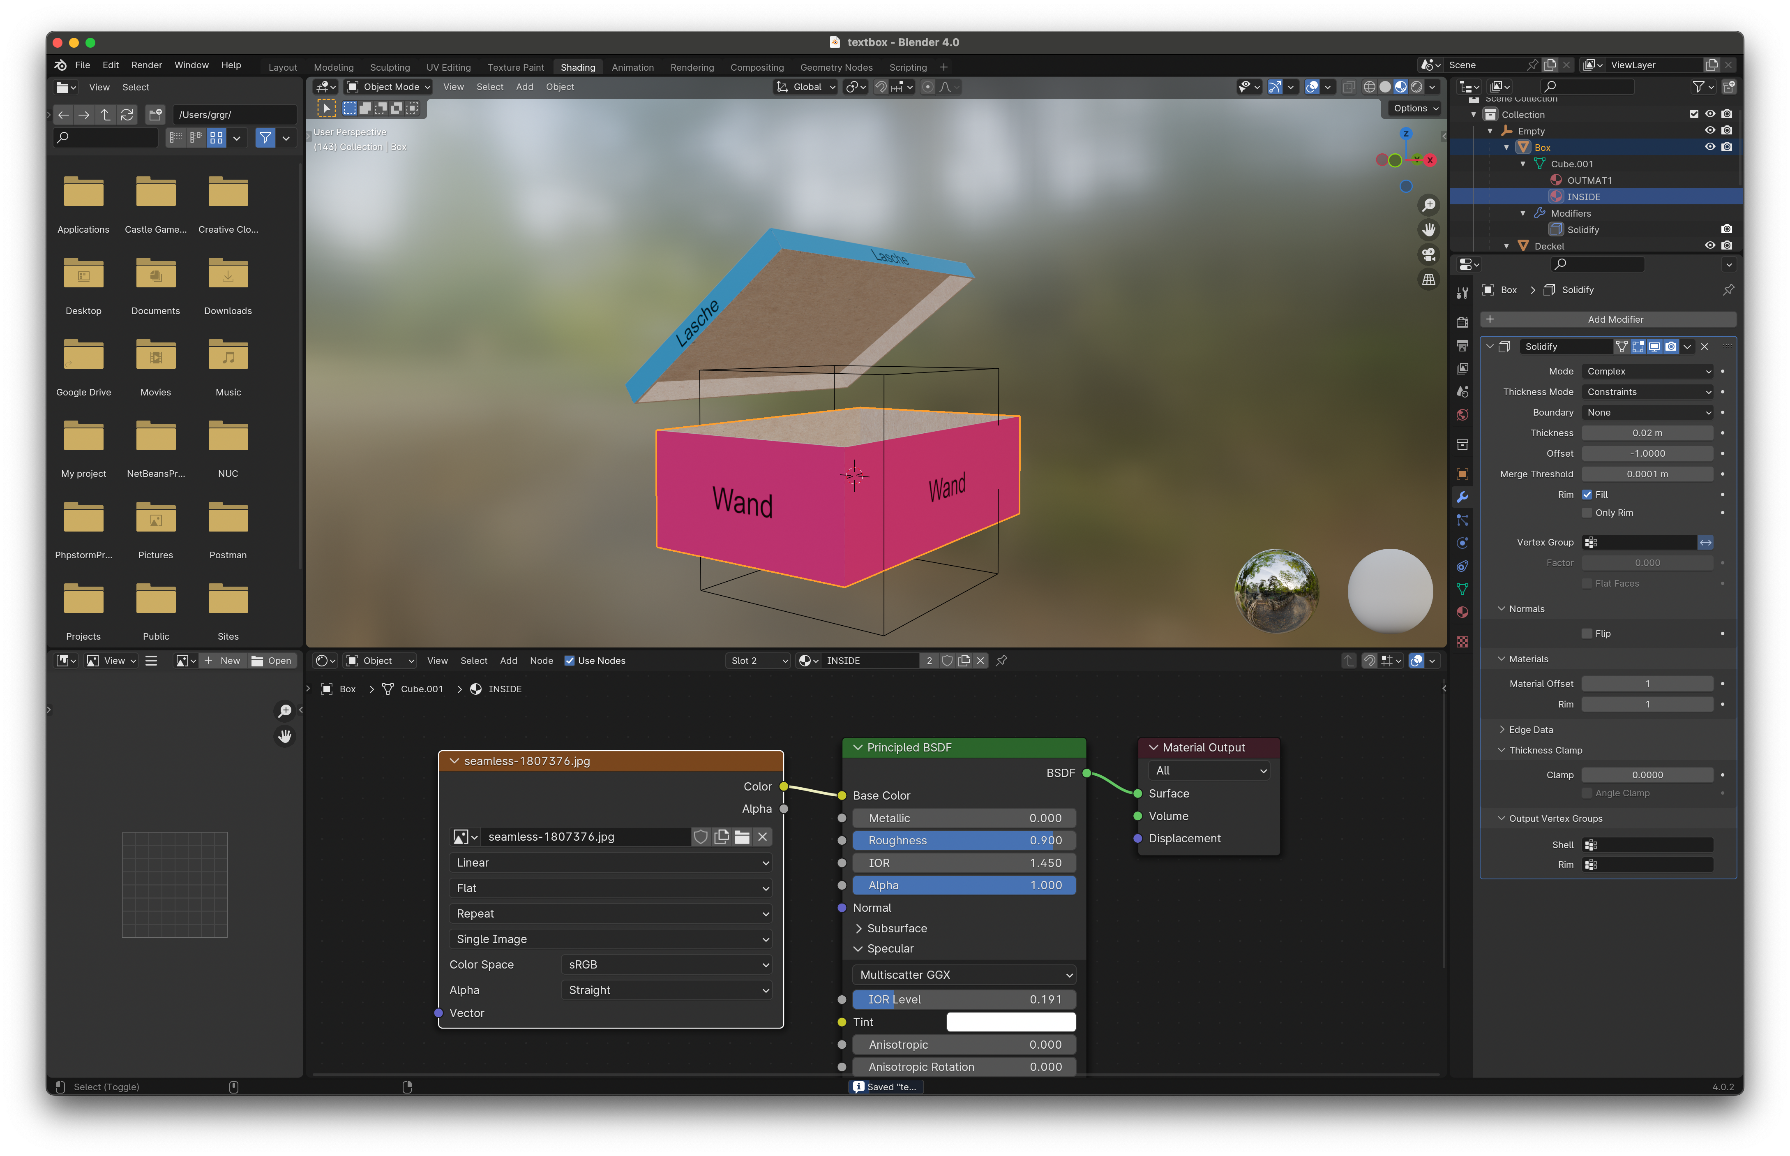This screenshot has width=1790, height=1156.
Task: Click the camera view icon in viewport
Action: pos(1428,254)
